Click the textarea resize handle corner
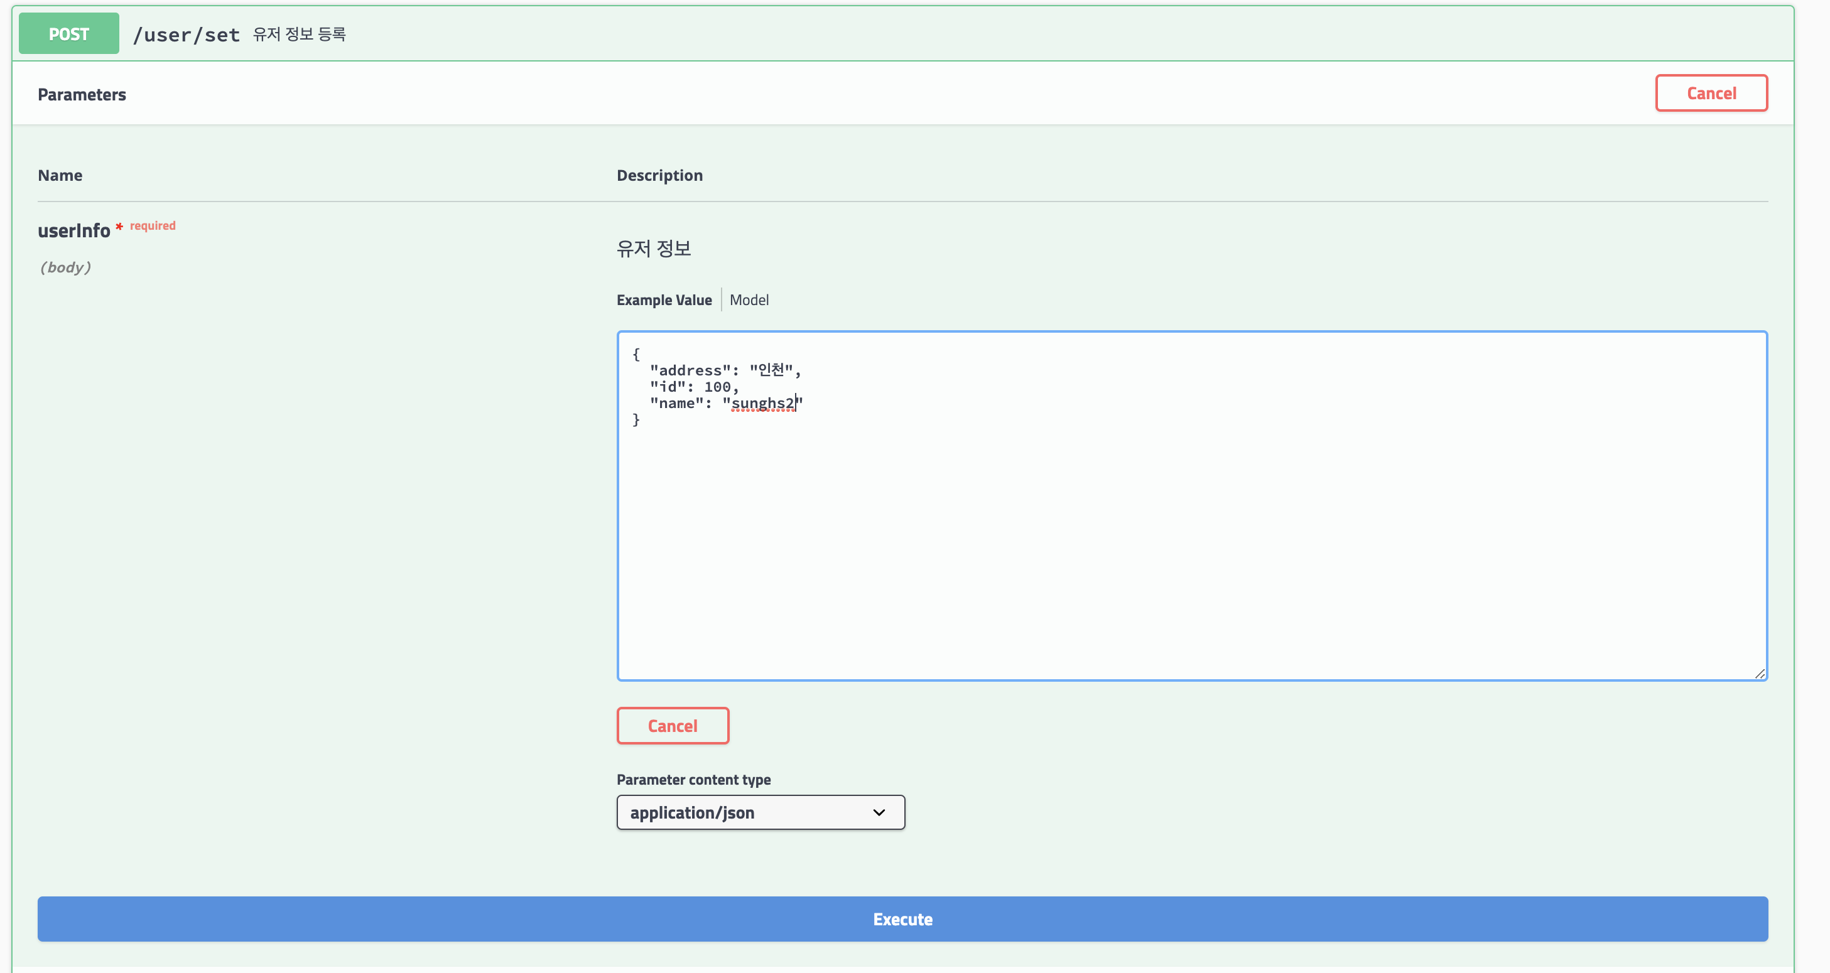 tap(1760, 674)
